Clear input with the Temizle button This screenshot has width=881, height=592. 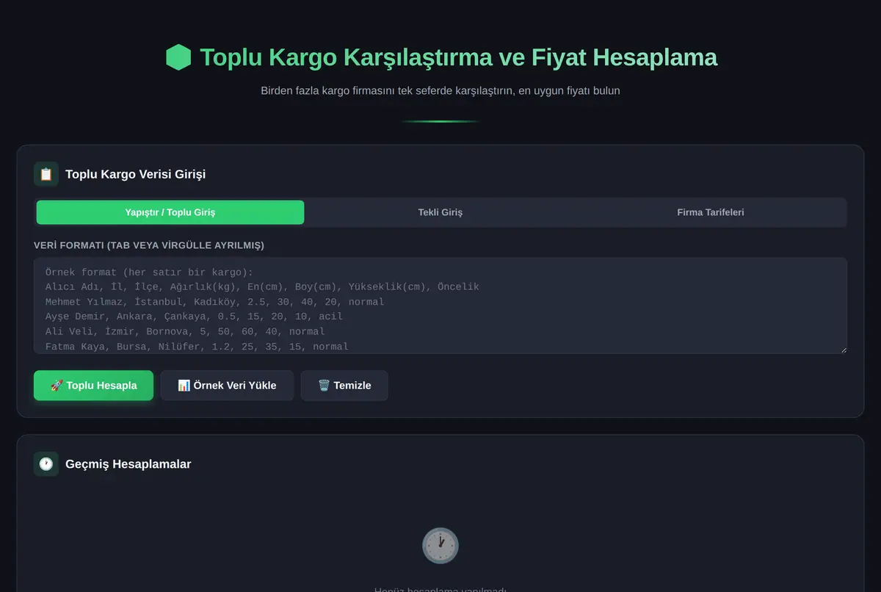coord(344,386)
